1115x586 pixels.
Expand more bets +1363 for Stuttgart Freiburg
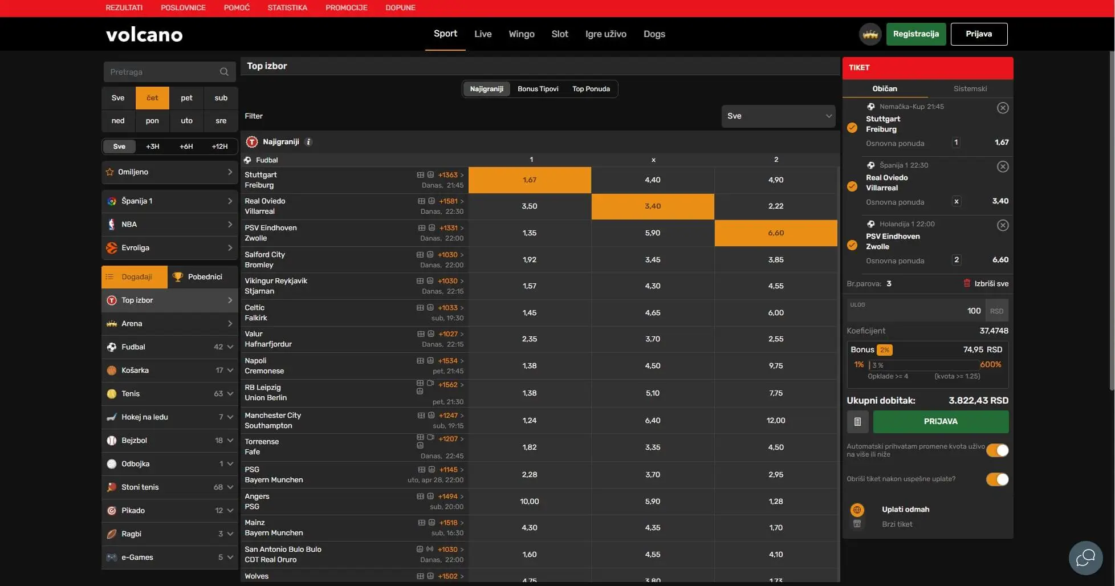tap(451, 175)
